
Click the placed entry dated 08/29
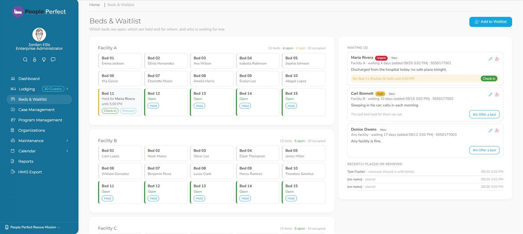pos(425,179)
